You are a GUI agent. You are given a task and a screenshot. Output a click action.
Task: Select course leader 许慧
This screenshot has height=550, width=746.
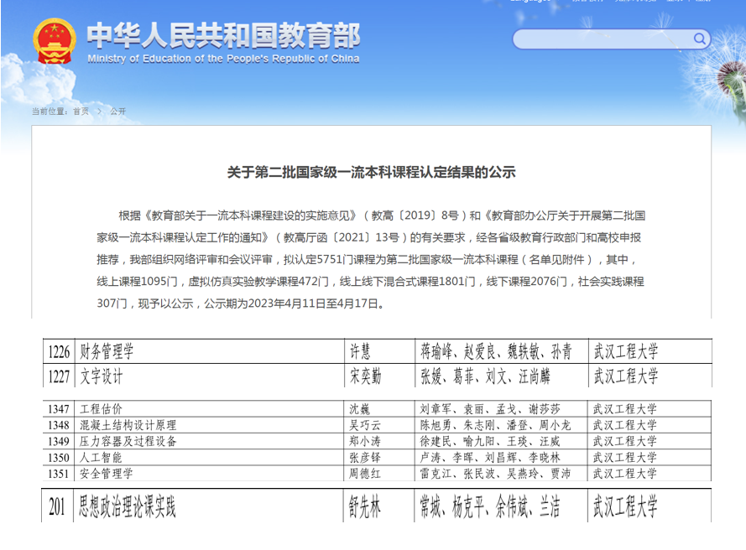click(360, 351)
